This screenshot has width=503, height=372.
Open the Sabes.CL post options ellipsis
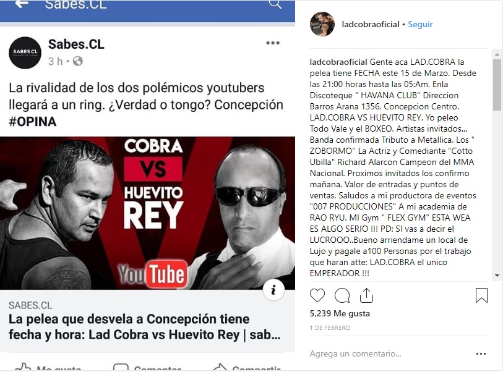(x=273, y=43)
